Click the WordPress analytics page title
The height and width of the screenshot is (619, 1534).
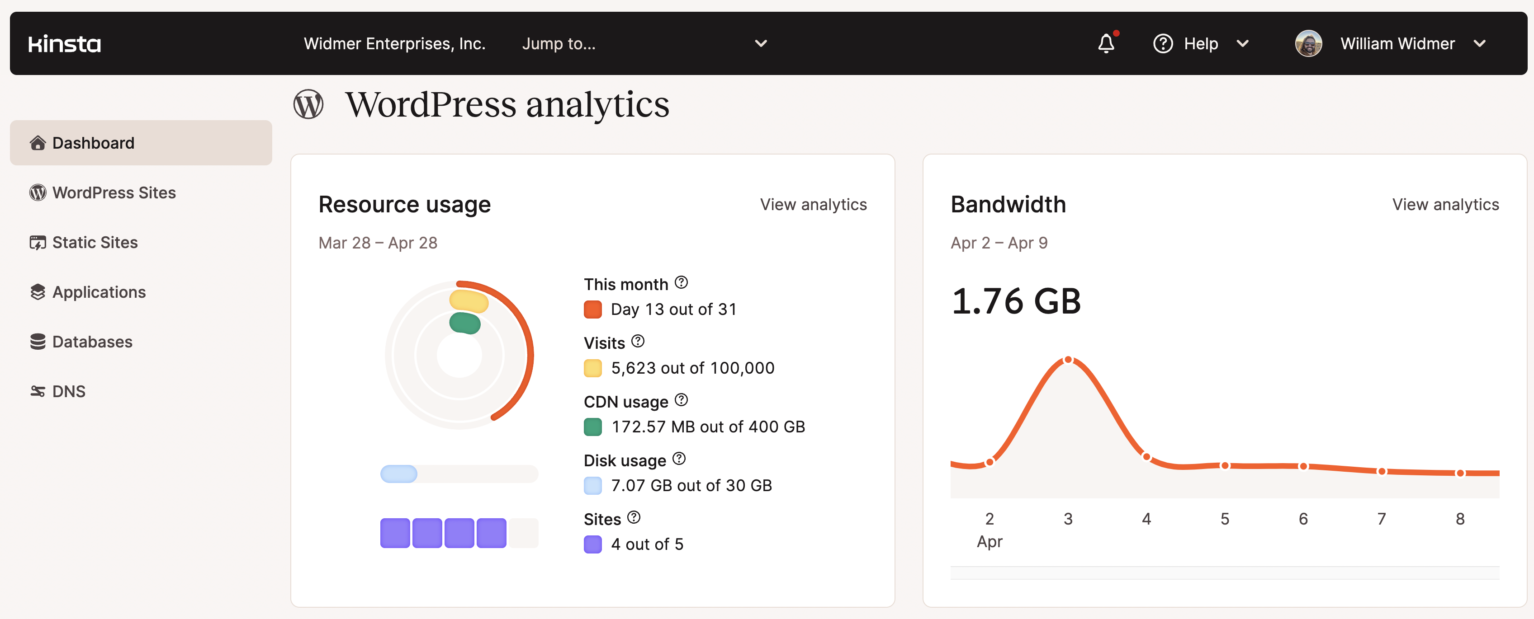[507, 105]
